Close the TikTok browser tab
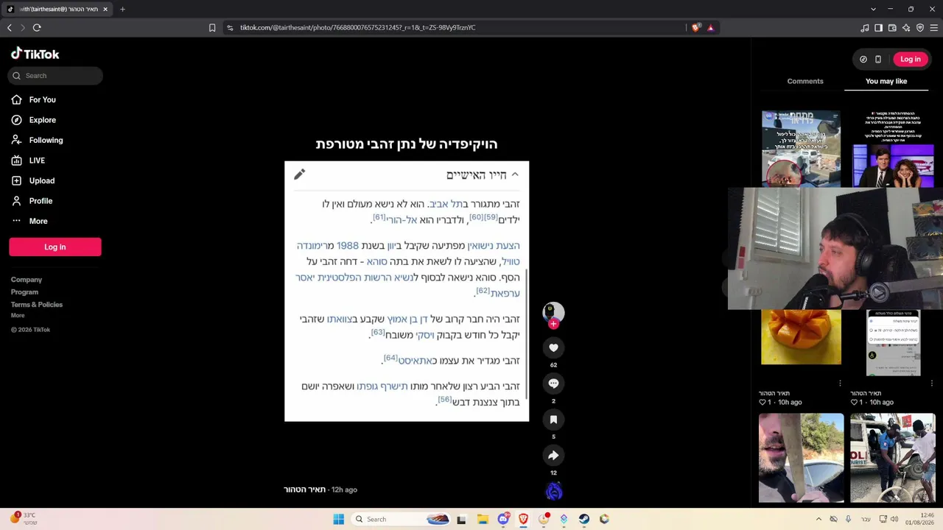The image size is (943, 530). (105, 10)
